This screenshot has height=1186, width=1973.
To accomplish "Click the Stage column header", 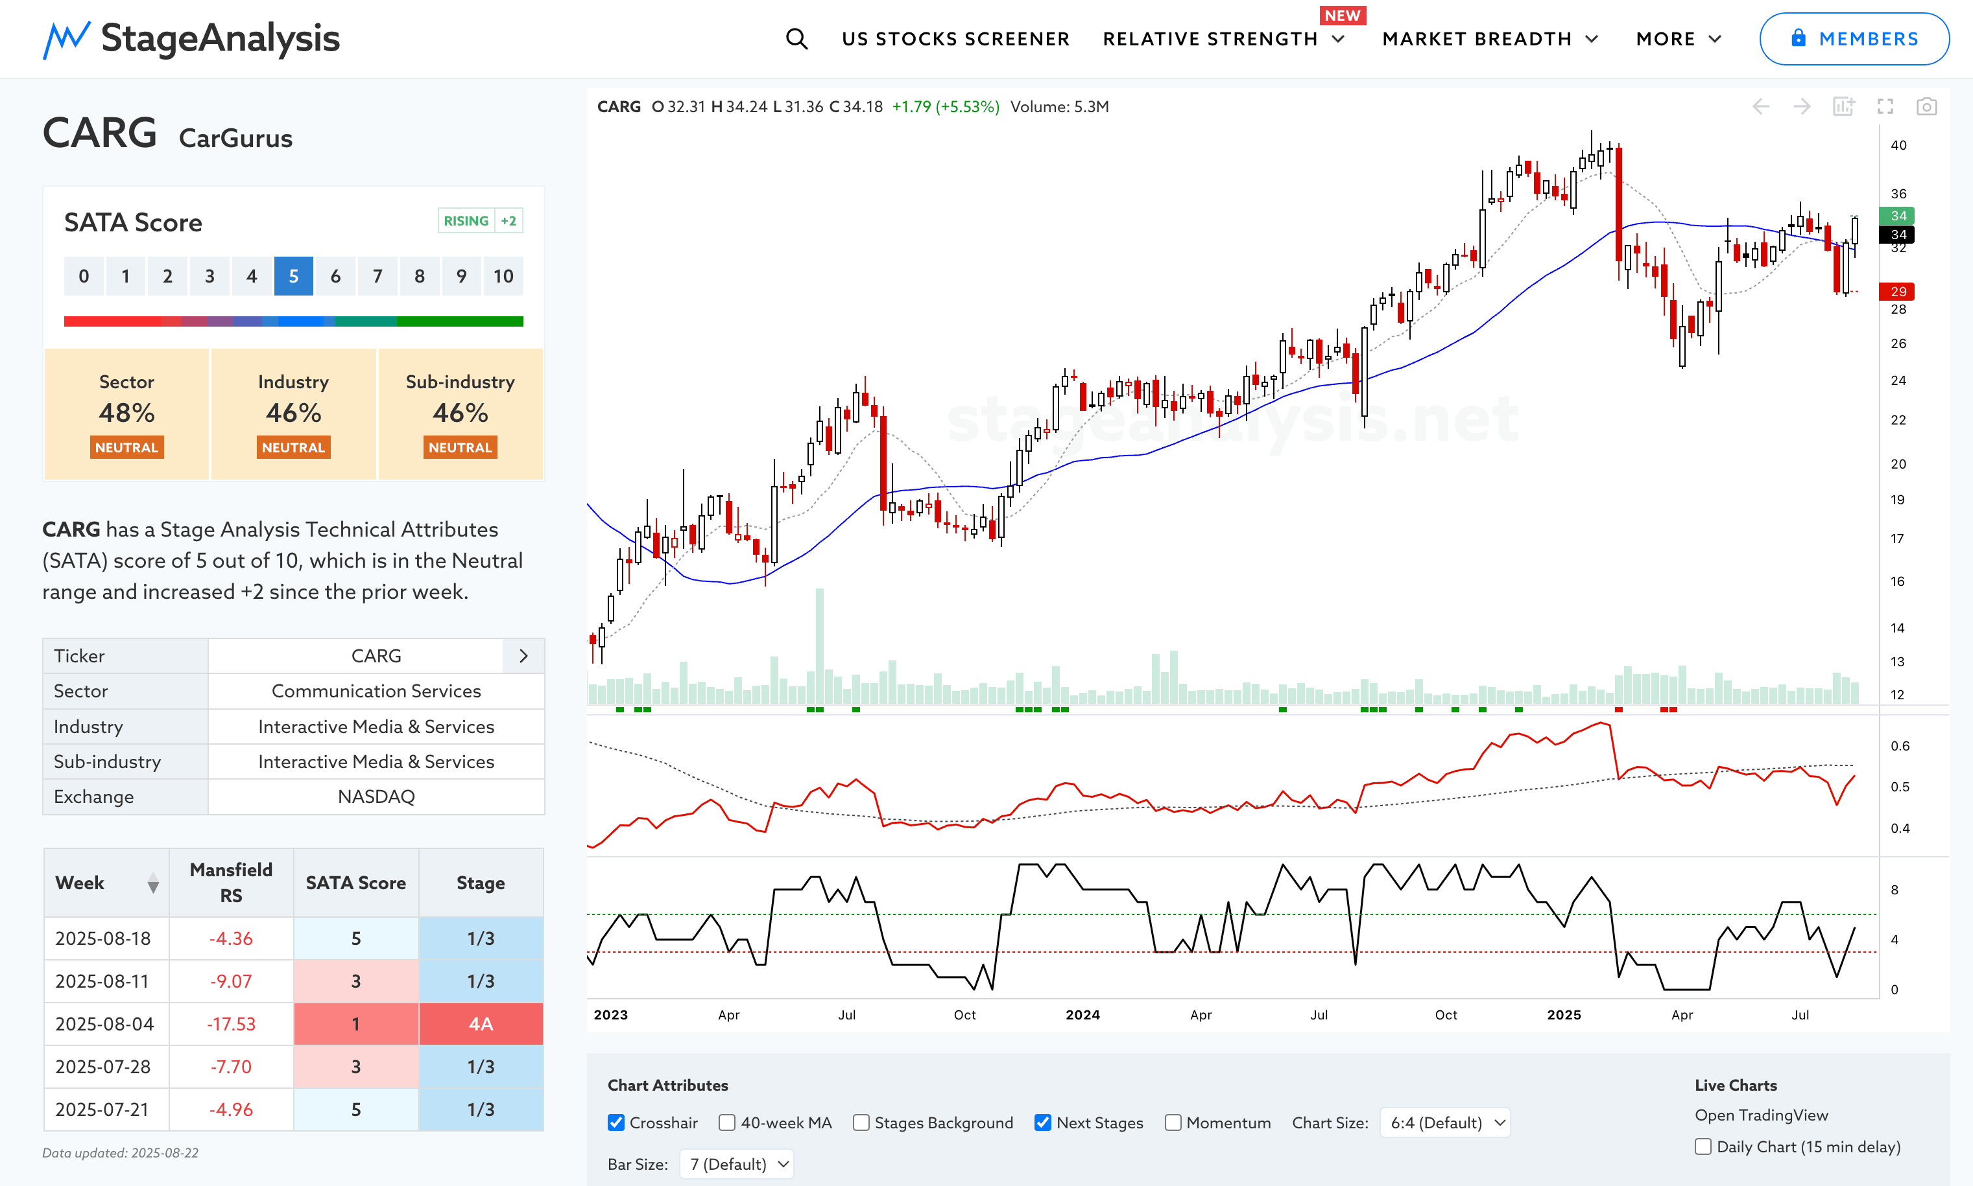I will click(x=481, y=882).
